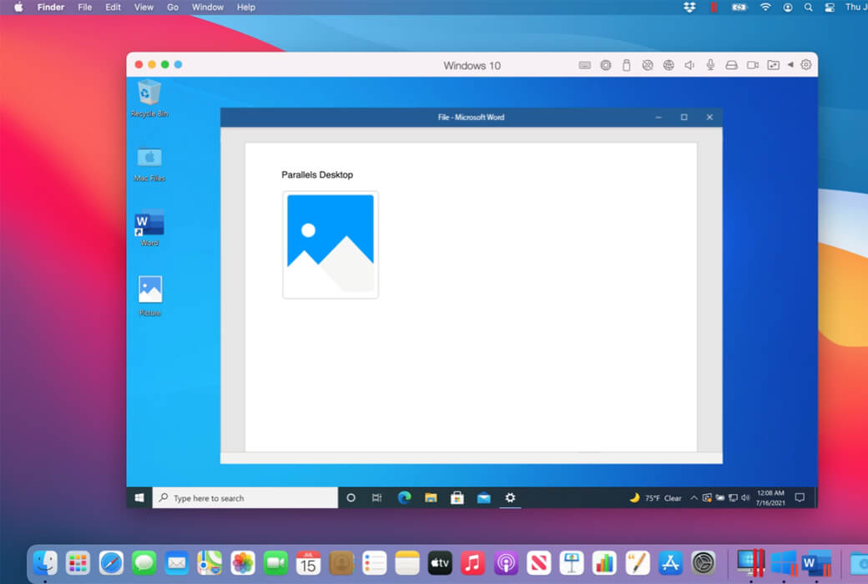Launch Keynote from the Dock
Viewport: 868px width, 584px height.
click(571, 563)
